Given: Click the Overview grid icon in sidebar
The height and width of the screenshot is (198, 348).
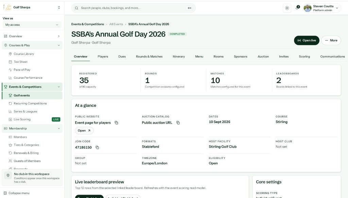Looking at the screenshot, I should [5, 36].
